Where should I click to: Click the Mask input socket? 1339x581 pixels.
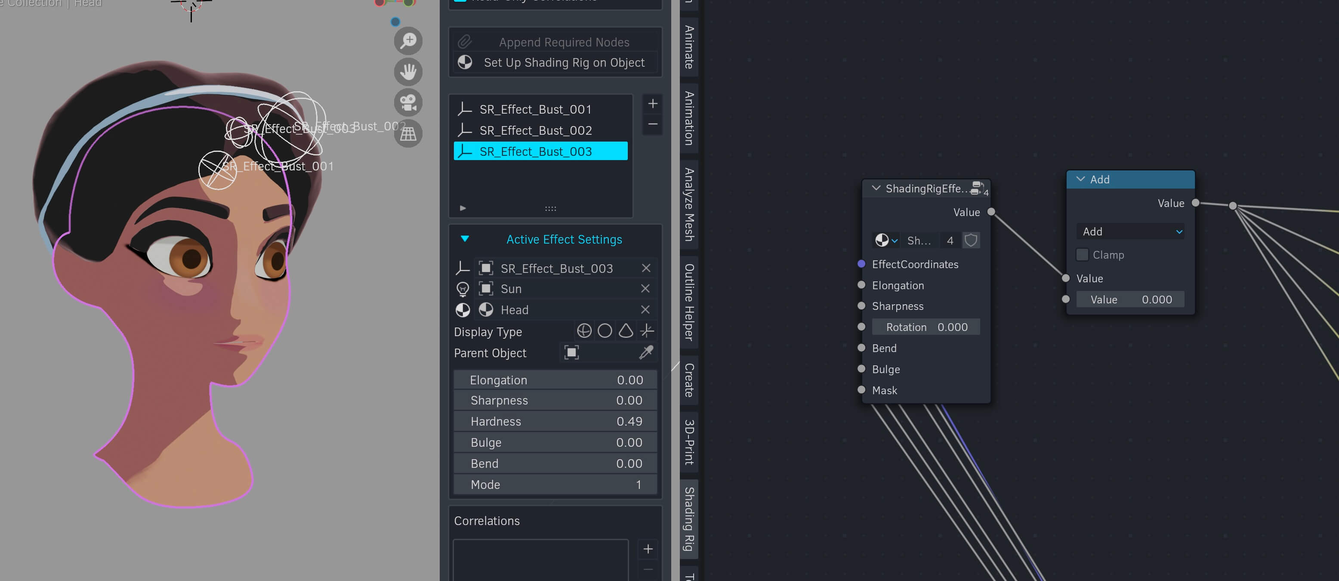861,389
